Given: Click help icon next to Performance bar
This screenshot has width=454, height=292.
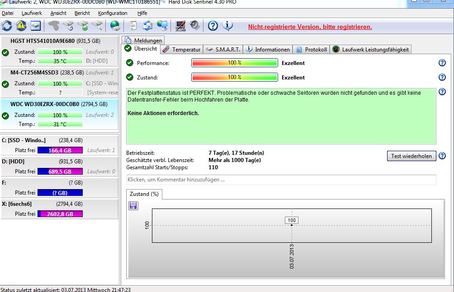Looking at the screenshot, I should (442, 63).
